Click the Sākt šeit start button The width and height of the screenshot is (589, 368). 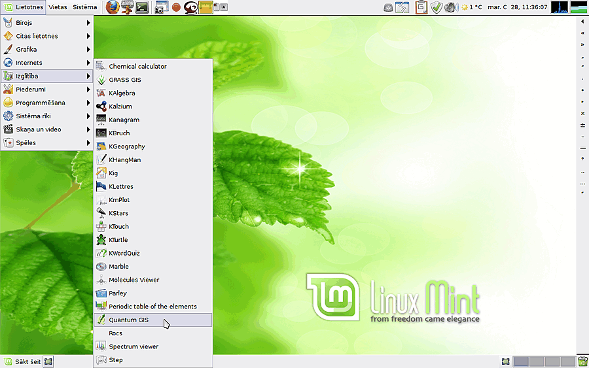pyautogui.click(x=22, y=361)
